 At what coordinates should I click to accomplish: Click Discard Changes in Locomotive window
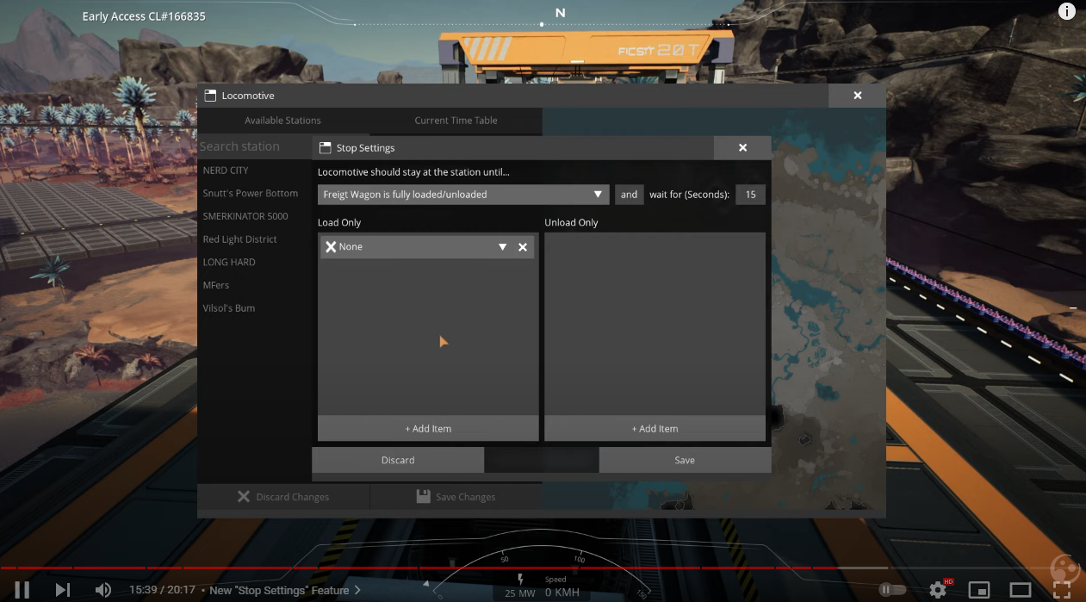[283, 497]
